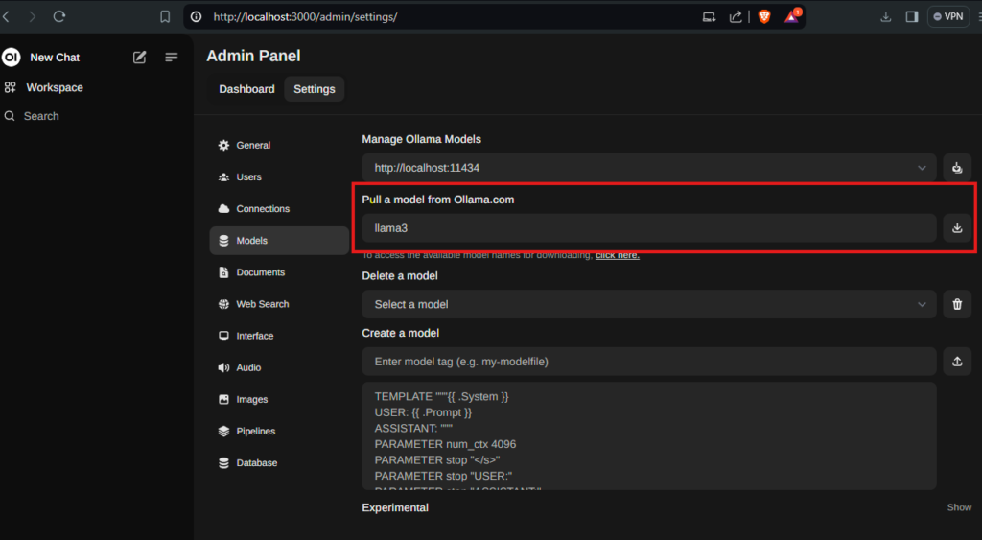This screenshot has height=540, width=982.
Task: Go back to previous page
Action: (x=7, y=17)
